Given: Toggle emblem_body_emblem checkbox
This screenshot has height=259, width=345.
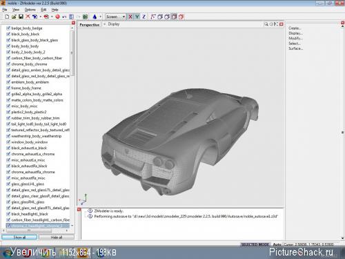Looking at the screenshot, I should coord(8,82).
